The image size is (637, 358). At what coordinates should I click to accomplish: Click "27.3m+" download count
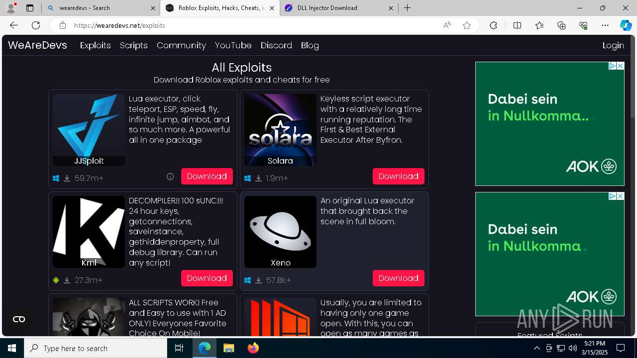pyautogui.click(x=89, y=280)
